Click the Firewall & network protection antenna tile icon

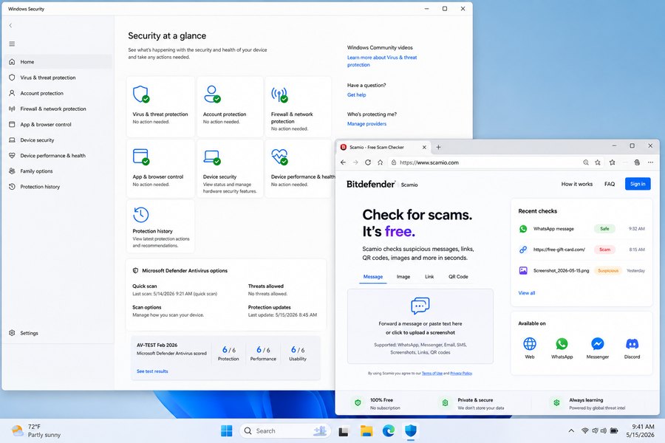pos(279,95)
